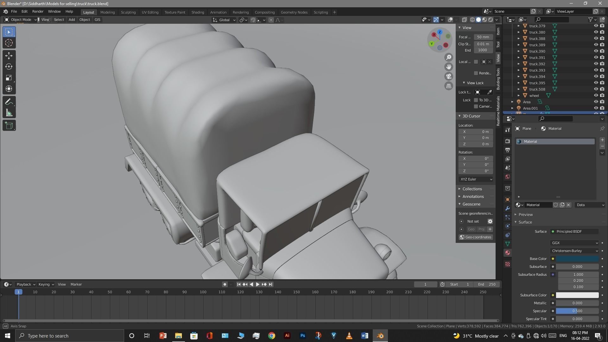Image resolution: width=608 pixels, height=342 pixels.
Task: Expand the Annotations panel
Action: coord(473,197)
